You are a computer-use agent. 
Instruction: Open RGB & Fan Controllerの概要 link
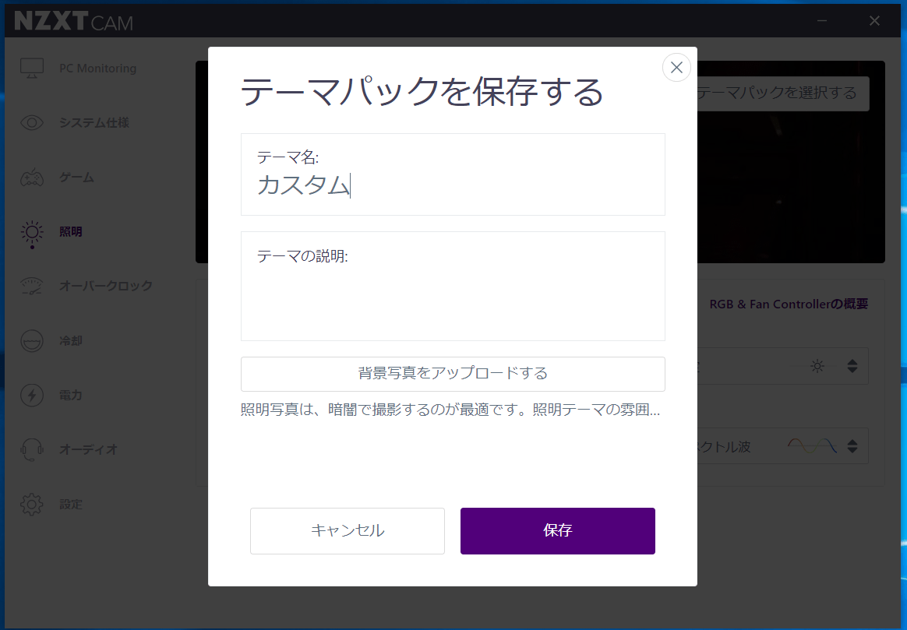pos(789,304)
